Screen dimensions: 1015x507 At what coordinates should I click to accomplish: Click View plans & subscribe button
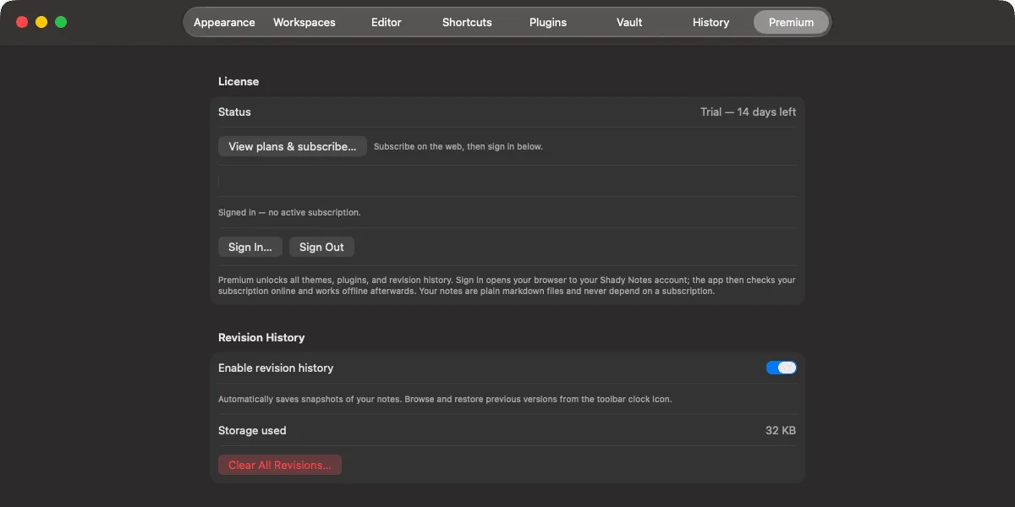[x=293, y=146]
